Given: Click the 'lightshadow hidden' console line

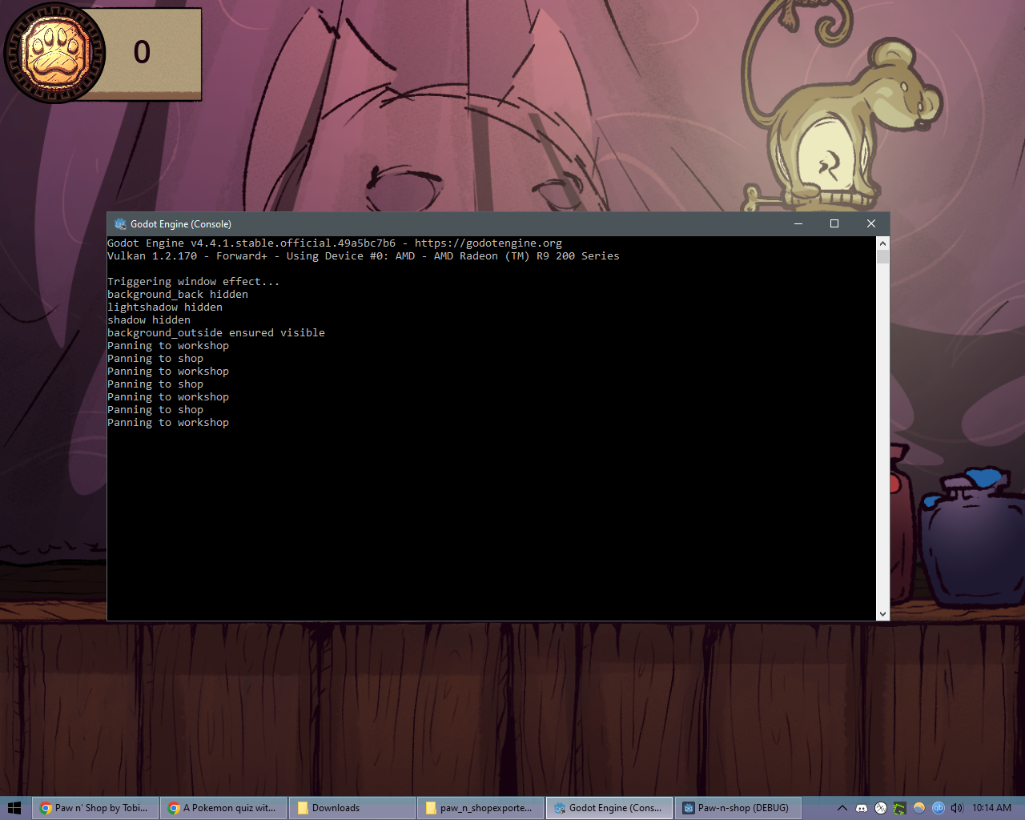Looking at the screenshot, I should coord(165,307).
